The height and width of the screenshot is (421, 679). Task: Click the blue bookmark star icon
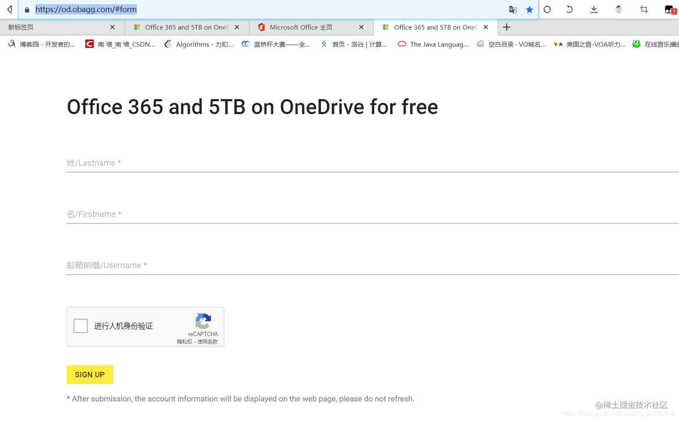529,9
